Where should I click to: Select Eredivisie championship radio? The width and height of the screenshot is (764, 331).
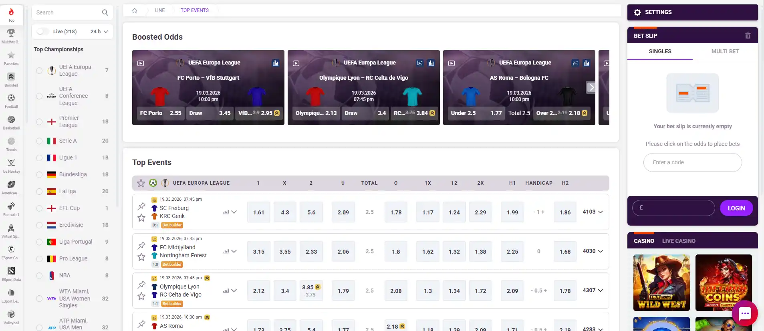[39, 225]
